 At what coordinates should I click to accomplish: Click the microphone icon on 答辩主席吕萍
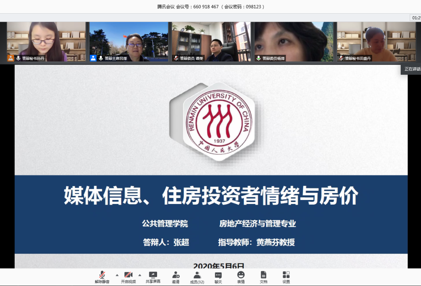tap(101, 58)
